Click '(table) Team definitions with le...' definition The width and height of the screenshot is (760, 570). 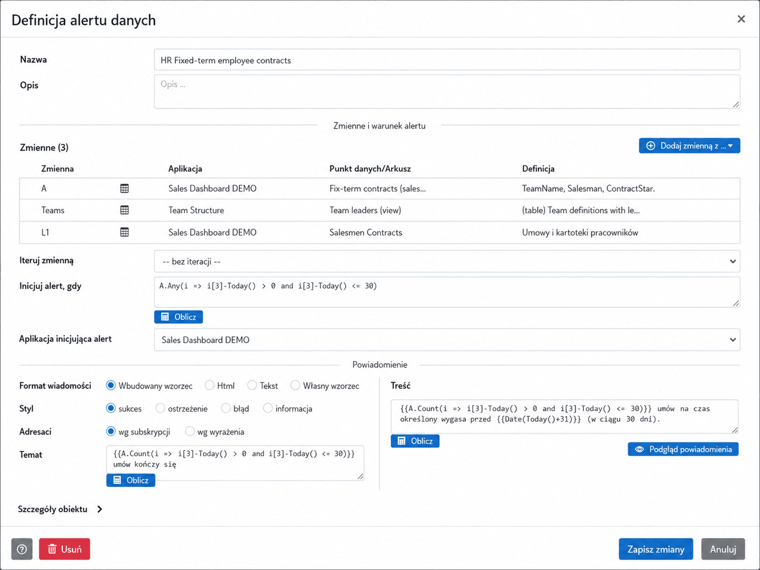click(581, 210)
